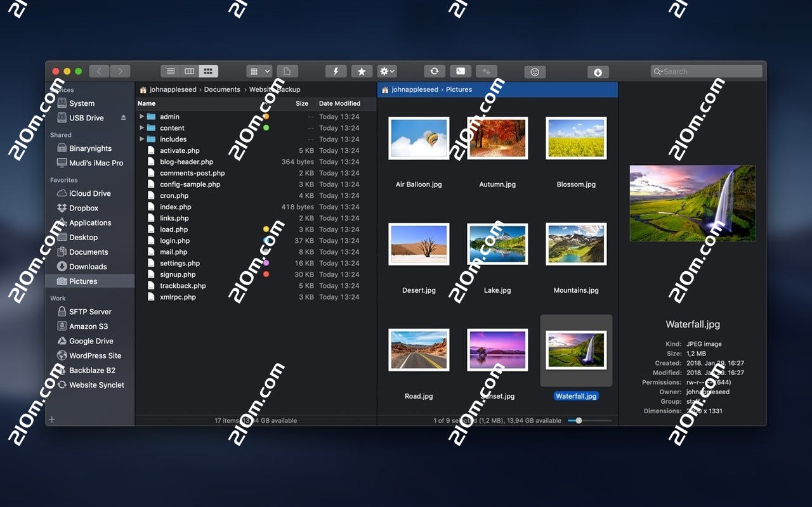Open the terminal toolbar icon
Image resolution: width=812 pixels, height=507 pixels.
(461, 72)
